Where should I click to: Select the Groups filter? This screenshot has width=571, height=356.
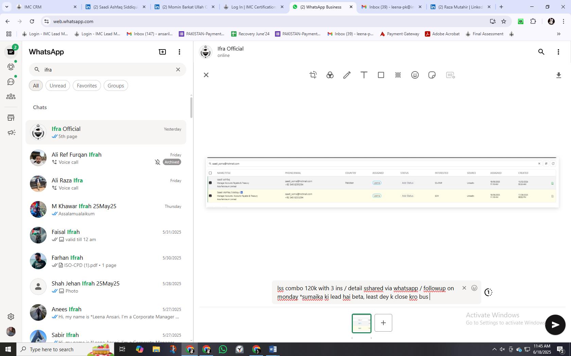coord(116,85)
